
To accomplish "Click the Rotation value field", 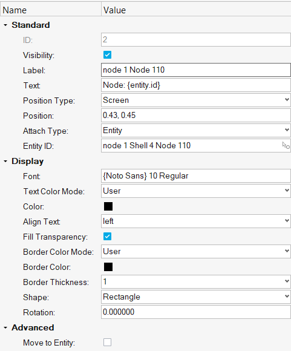I will [x=196, y=312].
